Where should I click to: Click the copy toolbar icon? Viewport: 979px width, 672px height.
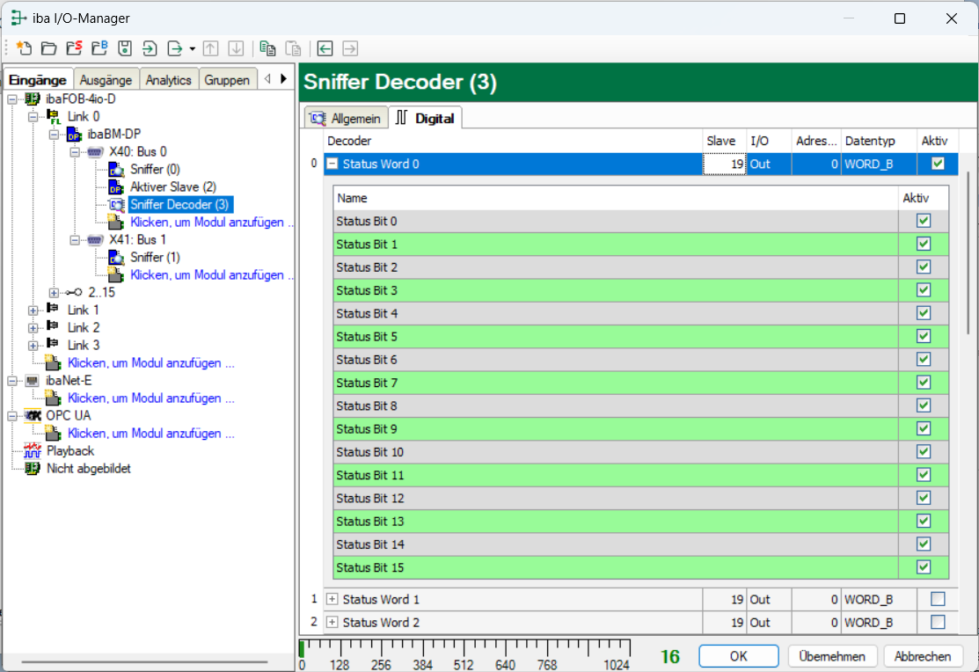(267, 48)
